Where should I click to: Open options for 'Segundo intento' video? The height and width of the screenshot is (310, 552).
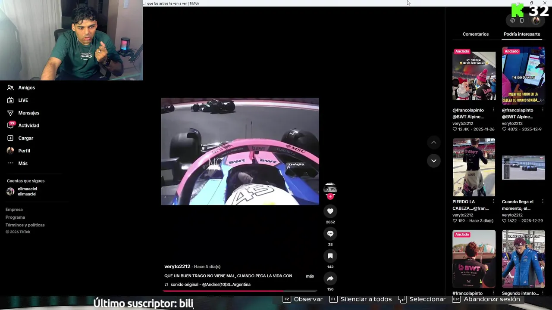(543, 293)
